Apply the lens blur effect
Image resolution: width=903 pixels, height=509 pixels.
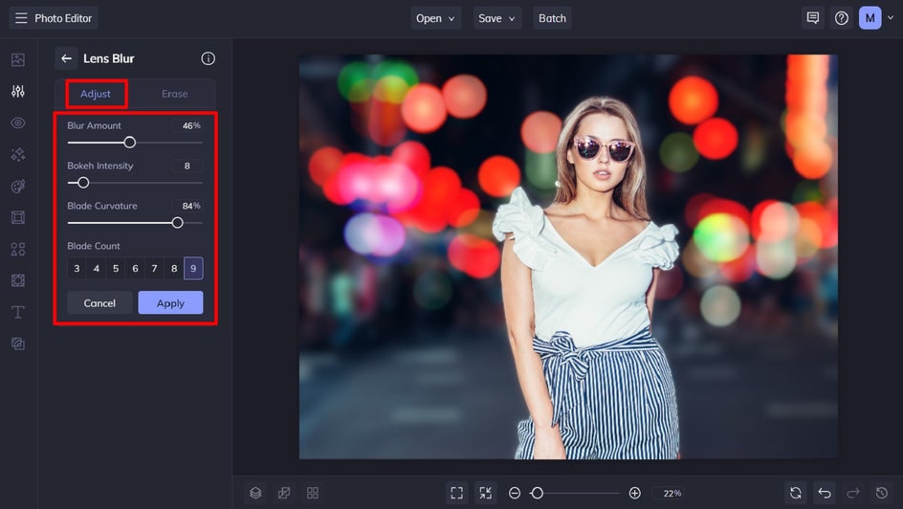coord(170,302)
